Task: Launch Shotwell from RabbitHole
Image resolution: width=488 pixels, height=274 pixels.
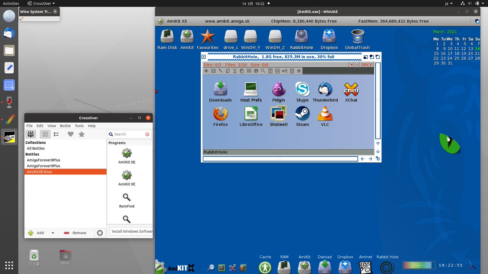Action: point(279,117)
